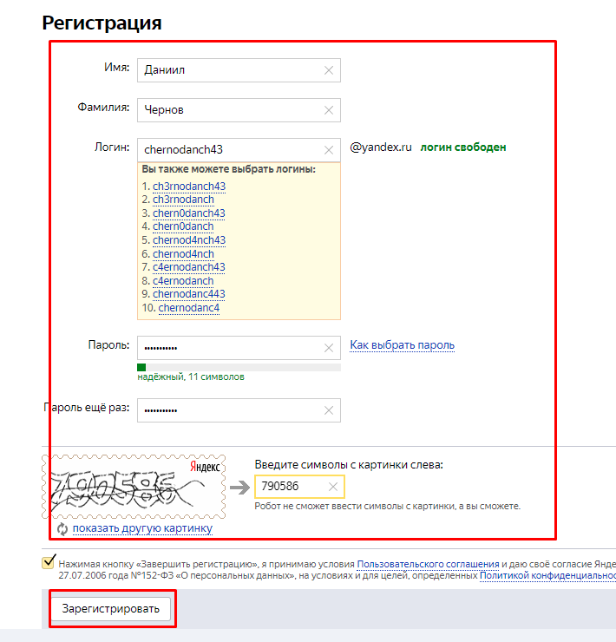Click the логин свободен status text
Viewport: 616px width, 642px height.
point(463,147)
